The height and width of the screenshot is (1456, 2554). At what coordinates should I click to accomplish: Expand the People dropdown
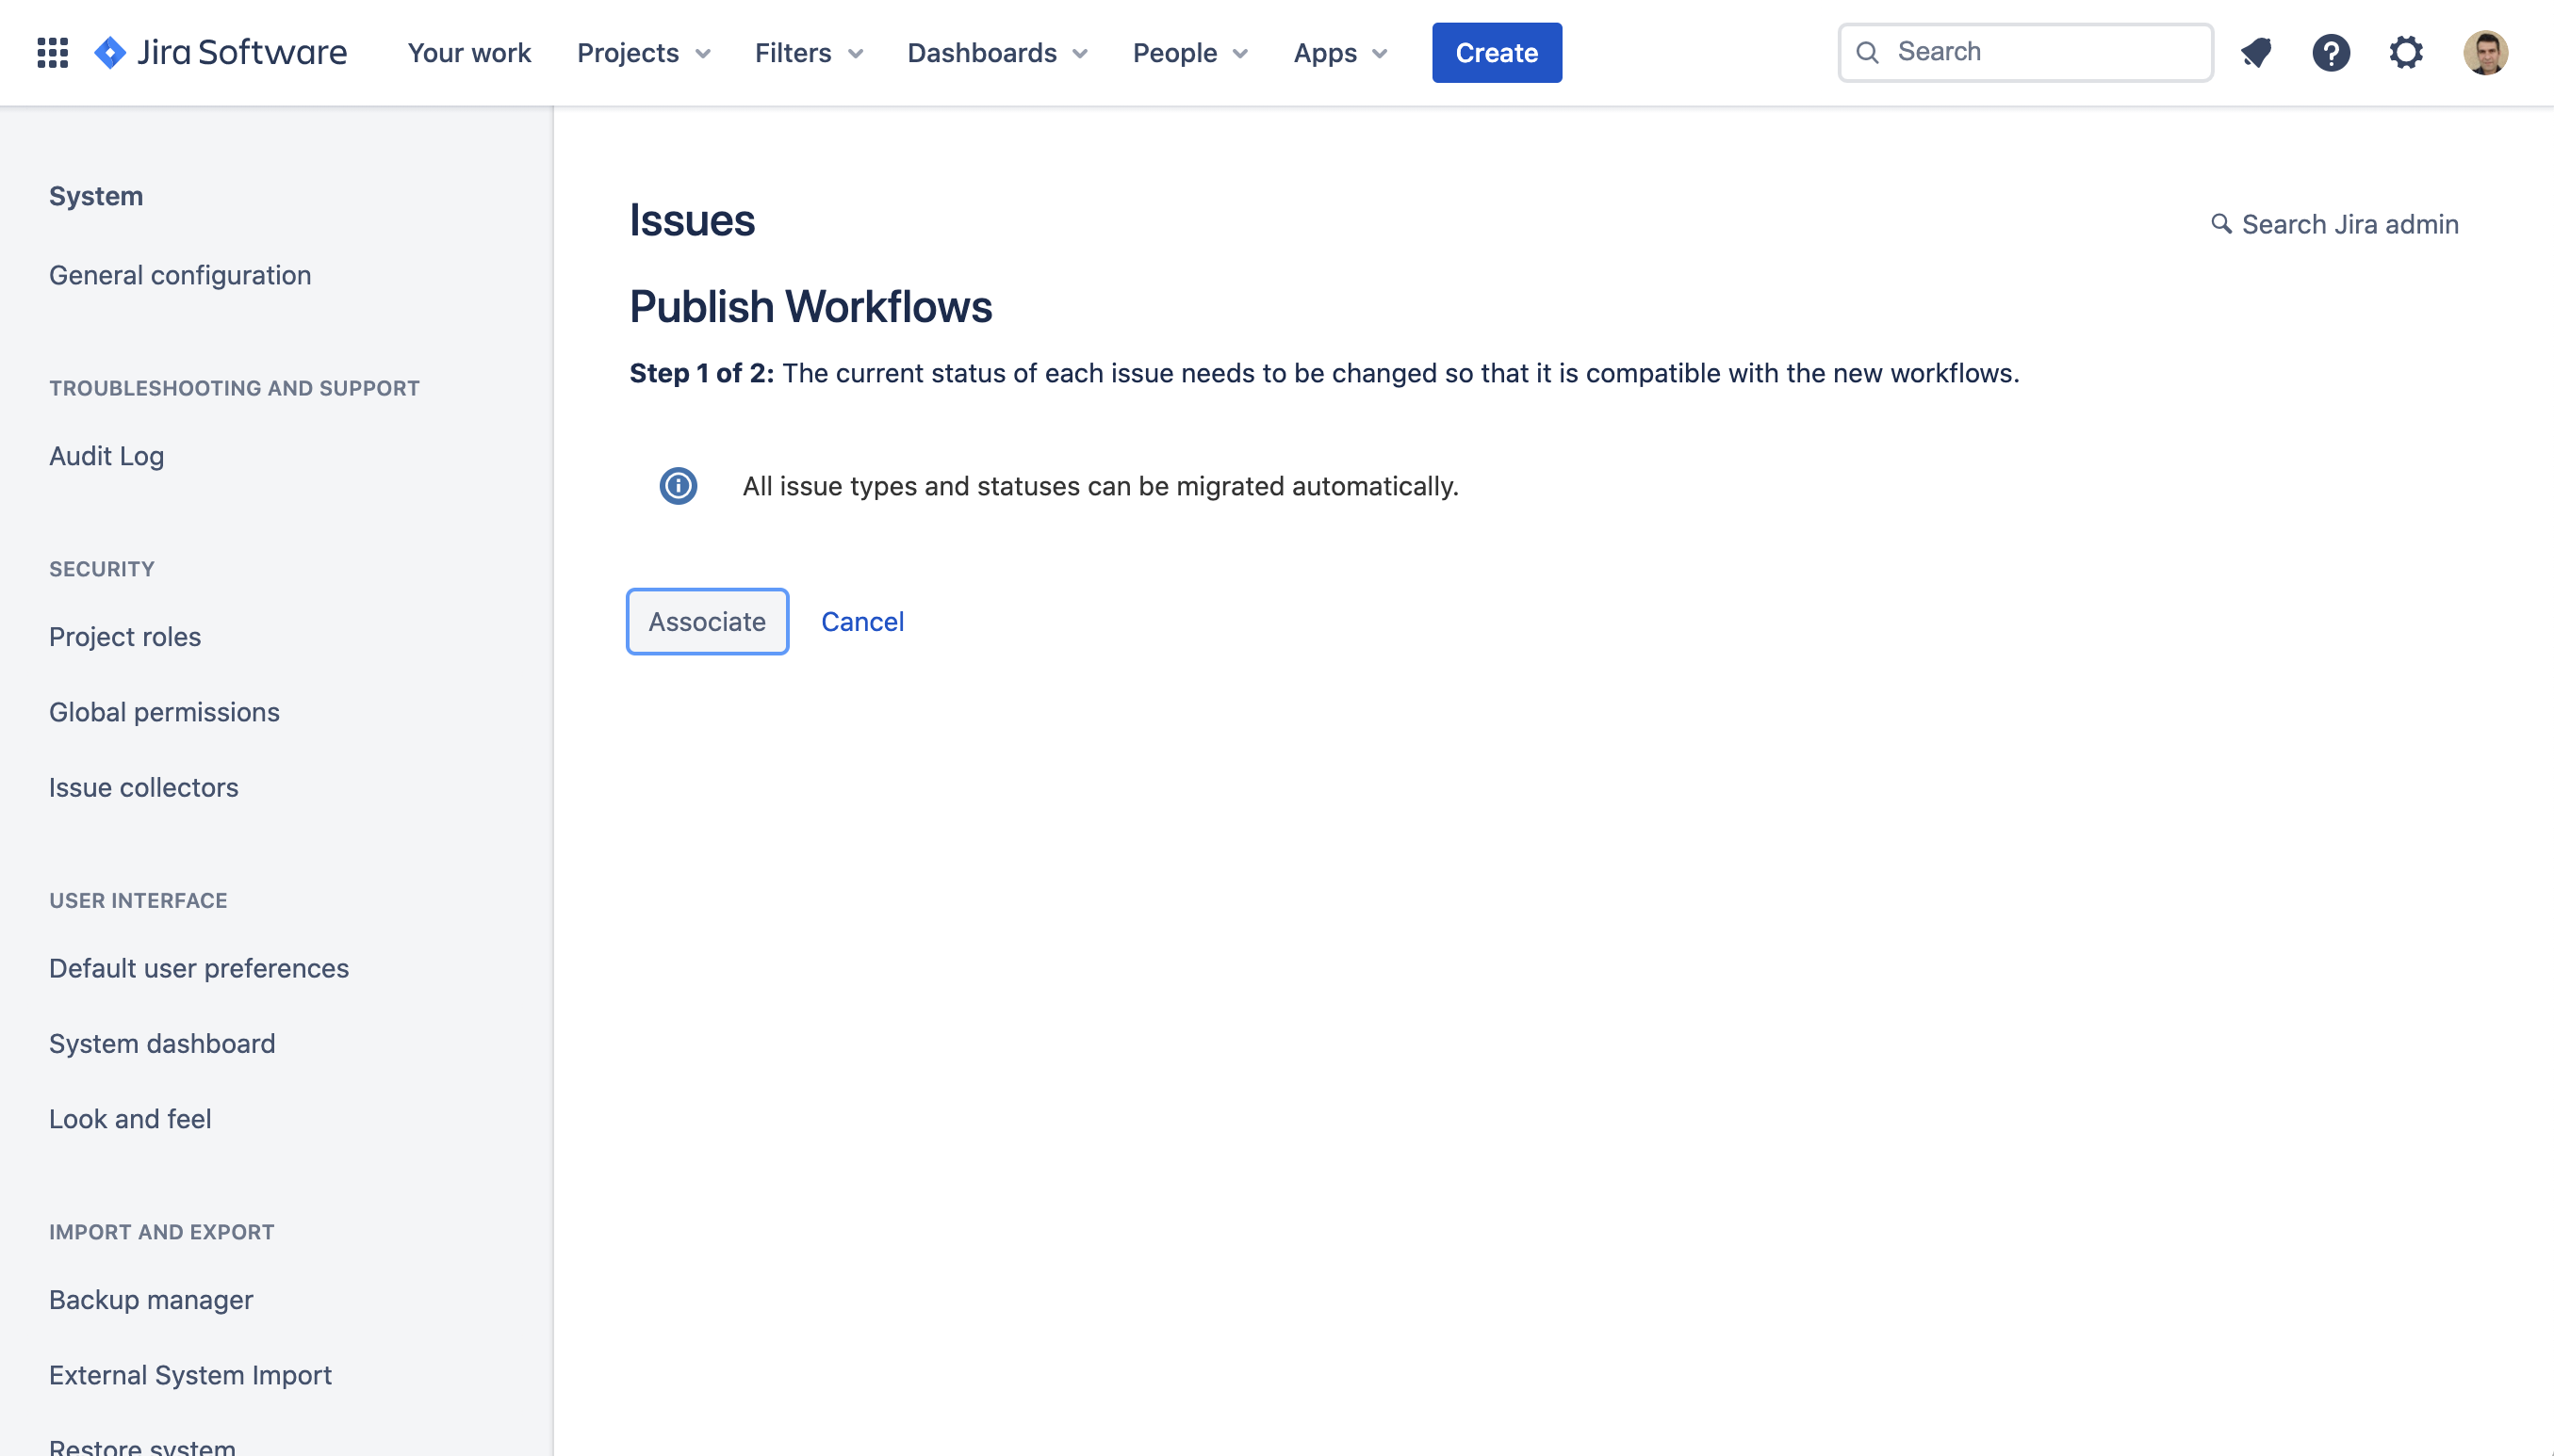click(x=1190, y=53)
